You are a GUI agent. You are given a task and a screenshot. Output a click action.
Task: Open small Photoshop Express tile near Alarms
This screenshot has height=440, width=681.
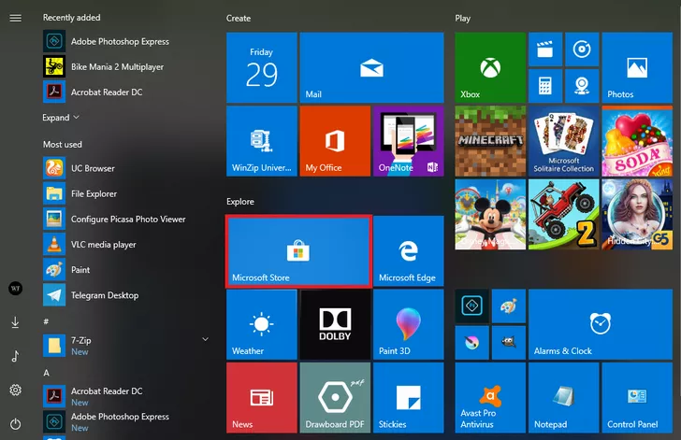pyautogui.click(x=471, y=306)
